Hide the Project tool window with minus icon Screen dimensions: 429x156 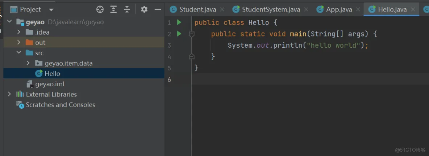158,9
